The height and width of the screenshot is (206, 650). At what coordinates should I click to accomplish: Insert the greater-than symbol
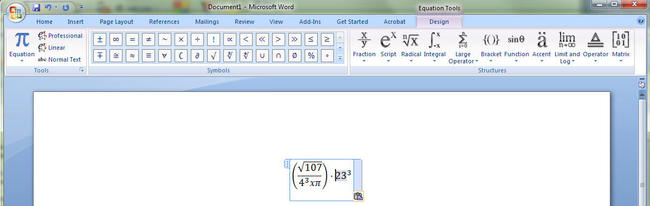click(279, 39)
